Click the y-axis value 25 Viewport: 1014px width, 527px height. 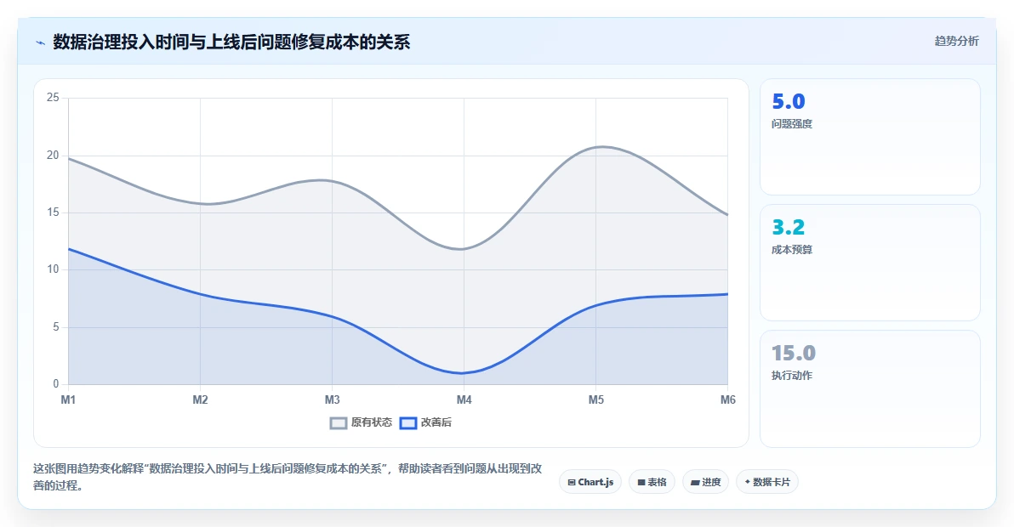click(x=53, y=98)
